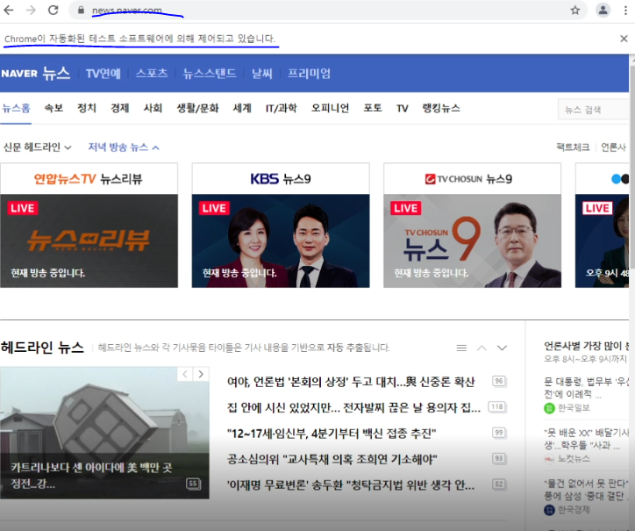Select the TV tab
Viewport: 635px width, 531px height.
click(403, 108)
